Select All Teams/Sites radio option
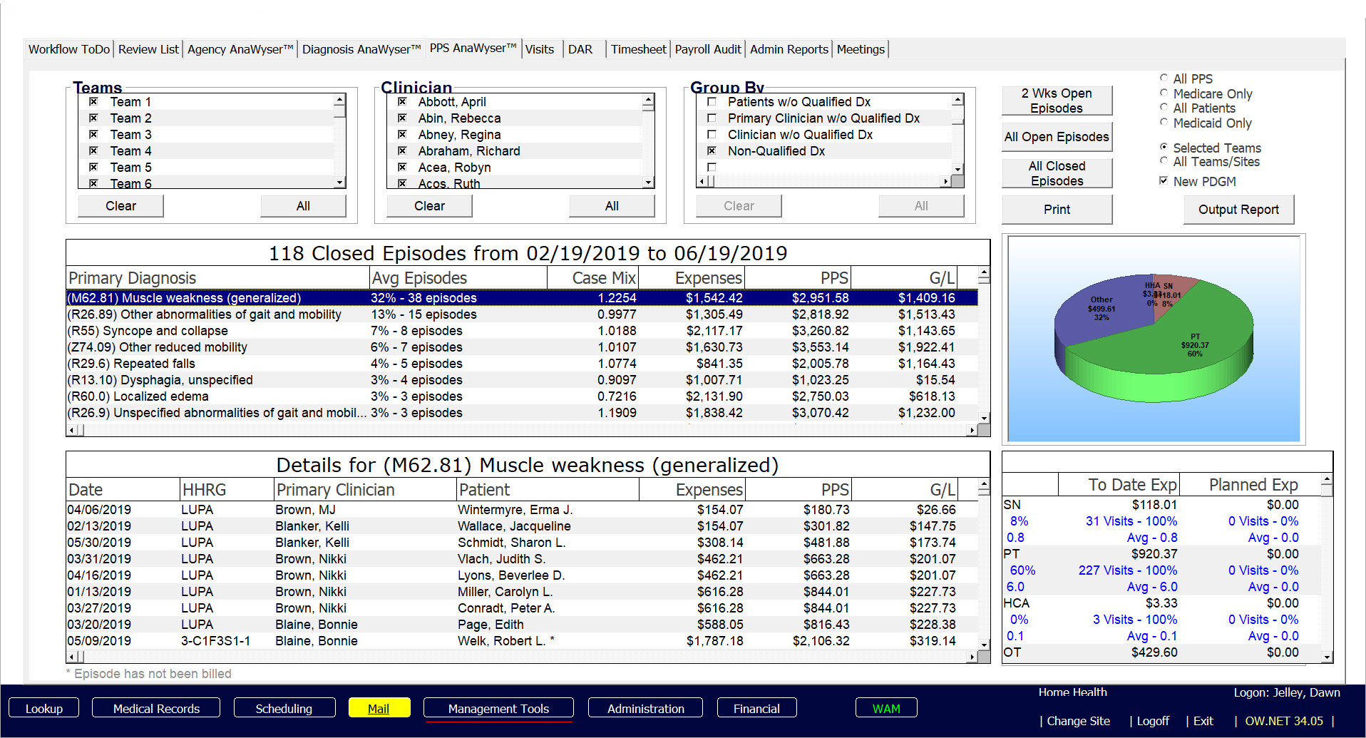 tap(1164, 161)
